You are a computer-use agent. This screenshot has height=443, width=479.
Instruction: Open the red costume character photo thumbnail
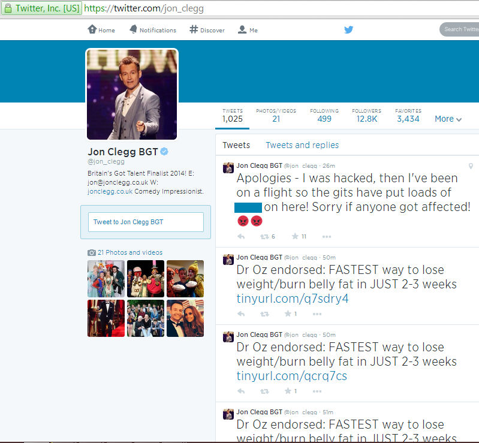tap(146, 279)
